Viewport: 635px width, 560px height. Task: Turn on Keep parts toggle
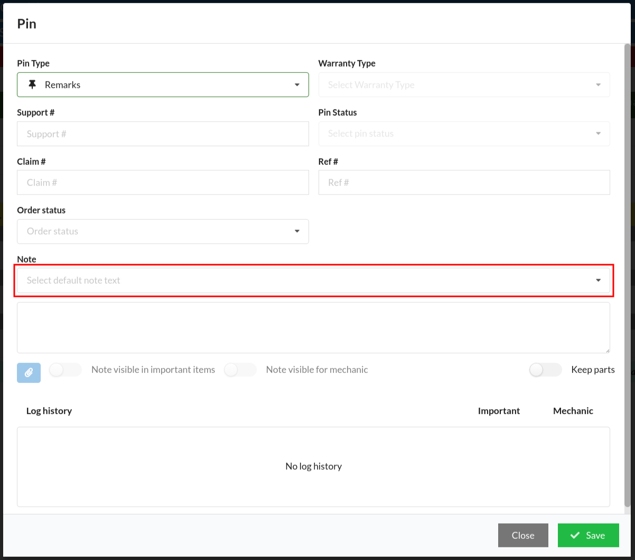[545, 370]
